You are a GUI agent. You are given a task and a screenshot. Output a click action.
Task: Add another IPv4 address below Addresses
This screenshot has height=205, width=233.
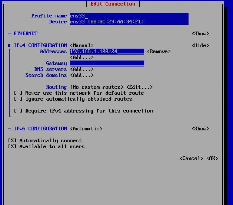click(x=82, y=57)
